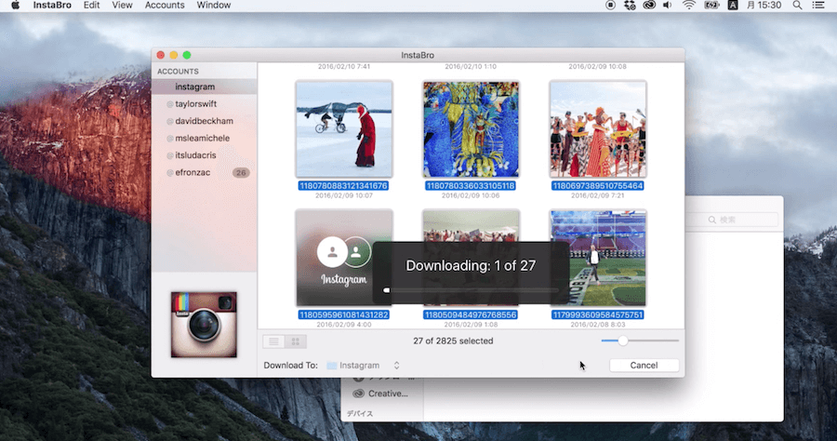Click the date 2016/02/08 8:03
The width and height of the screenshot is (837, 441).
(x=597, y=324)
